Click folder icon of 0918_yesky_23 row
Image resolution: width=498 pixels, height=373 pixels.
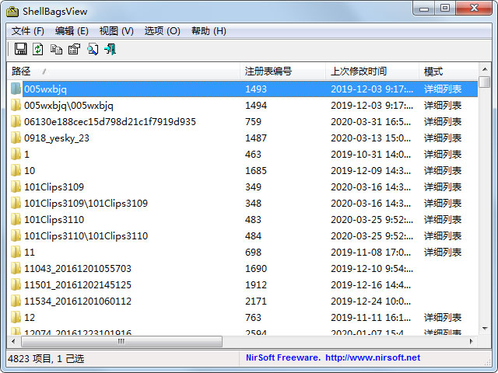tap(16, 138)
